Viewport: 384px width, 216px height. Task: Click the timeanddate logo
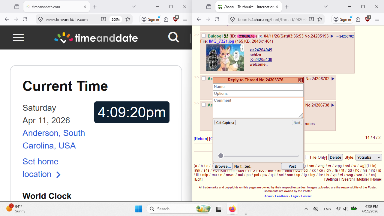point(96,38)
